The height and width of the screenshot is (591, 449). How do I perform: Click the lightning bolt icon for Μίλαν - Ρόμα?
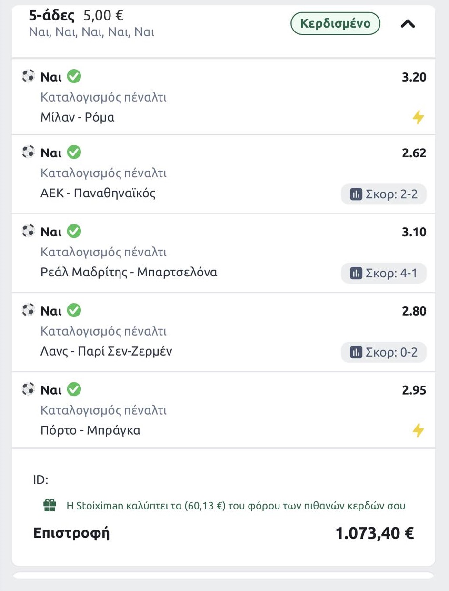(x=418, y=117)
